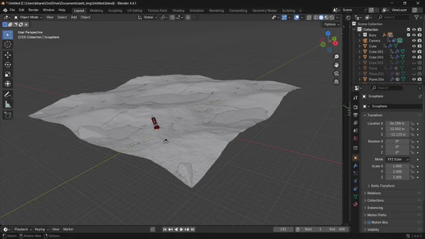Viewport: 425px width, 239px height.
Task: Open the XYZ Euler rotation mode dropdown
Action: (397, 159)
